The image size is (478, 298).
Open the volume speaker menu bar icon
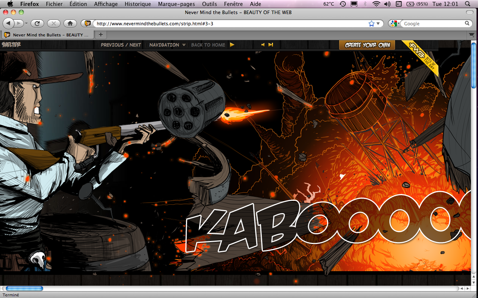pyautogui.click(x=387, y=4)
